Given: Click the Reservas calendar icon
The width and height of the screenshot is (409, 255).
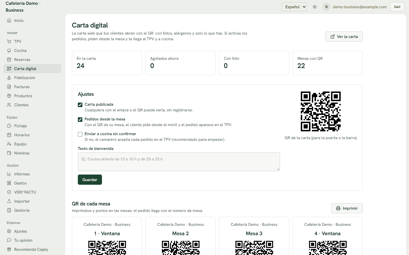Looking at the screenshot, I should (x=9, y=59).
